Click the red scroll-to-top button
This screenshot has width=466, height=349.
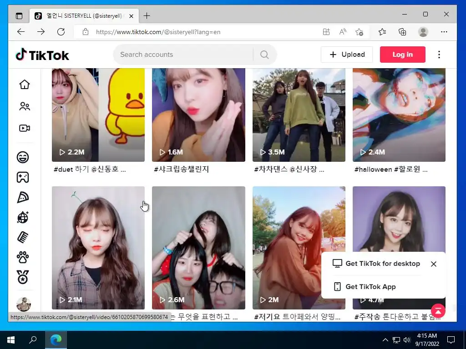[438, 311]
